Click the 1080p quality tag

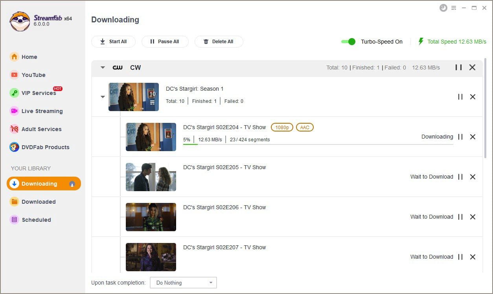pyautogui.click(x=282, y=127)
